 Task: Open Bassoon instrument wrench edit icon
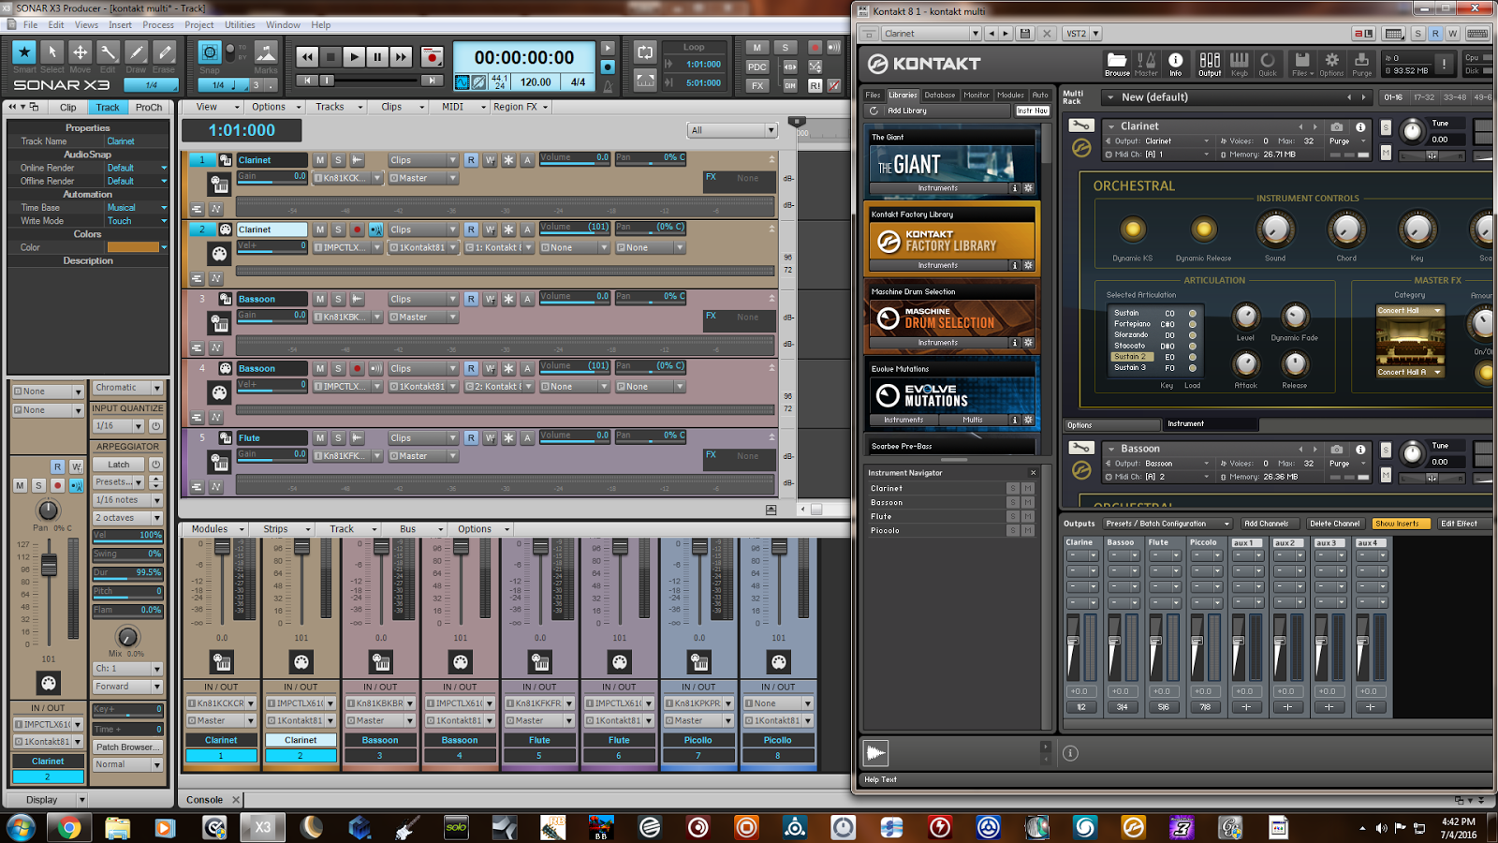coord(1081,448)
